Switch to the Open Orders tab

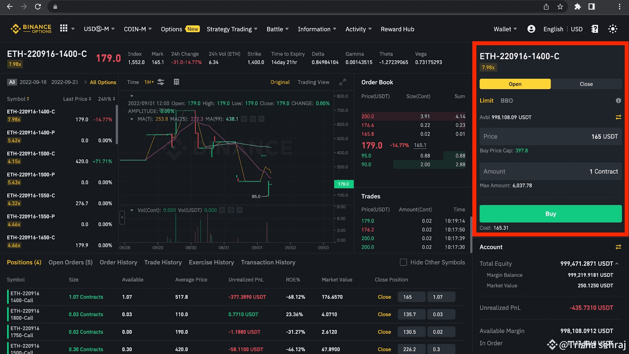click(70, 262)
